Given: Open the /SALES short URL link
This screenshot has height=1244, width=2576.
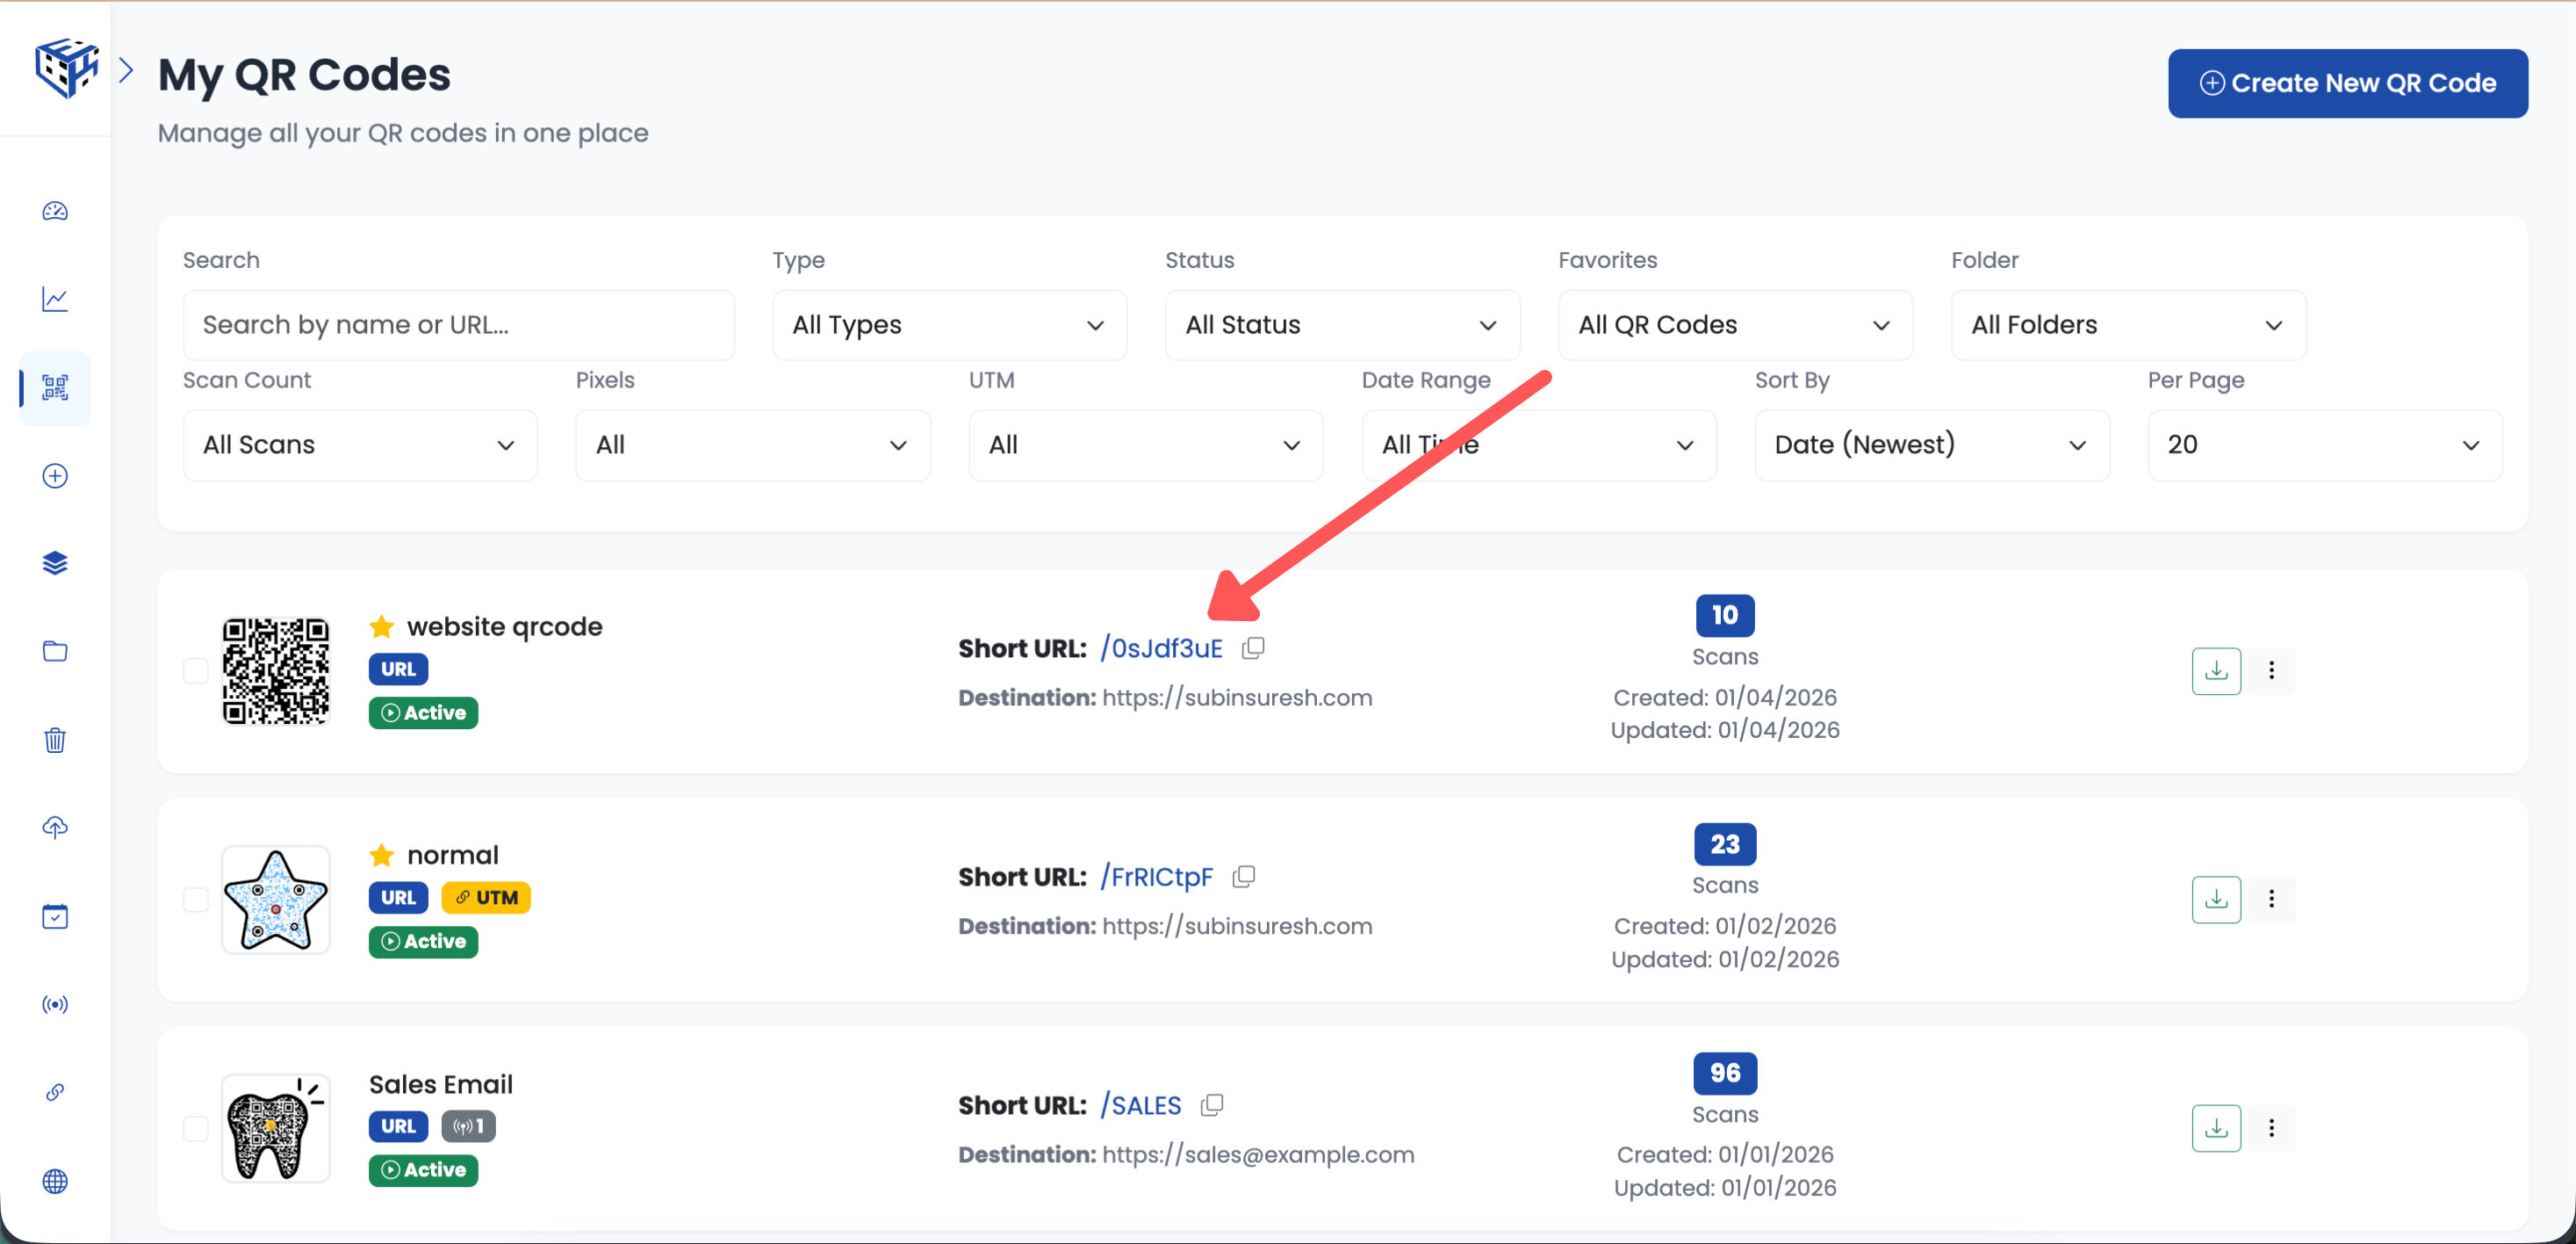Looking at the screenshot, I should pos(1140,1105).
